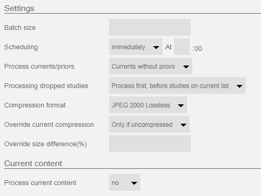Click the arrow icon next to no

coord(134,183)
